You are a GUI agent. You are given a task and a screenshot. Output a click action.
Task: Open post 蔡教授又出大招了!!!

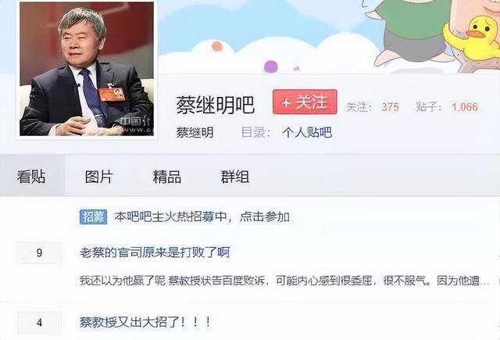point(145,322)
